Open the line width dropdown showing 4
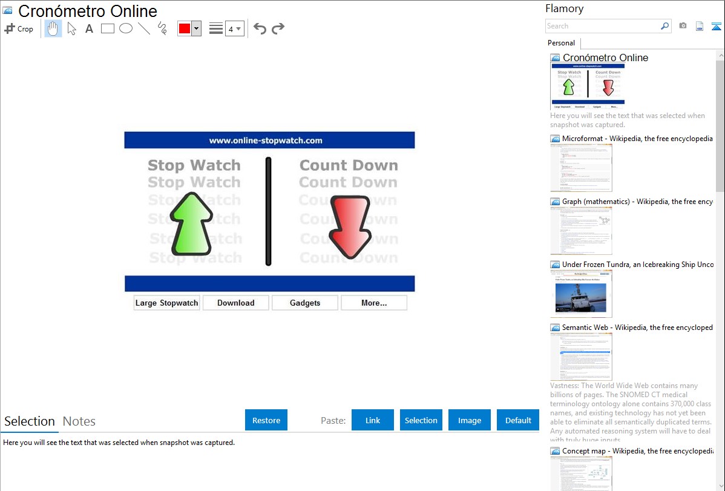Viewport: 725px width, 491px height. (235, 28)
